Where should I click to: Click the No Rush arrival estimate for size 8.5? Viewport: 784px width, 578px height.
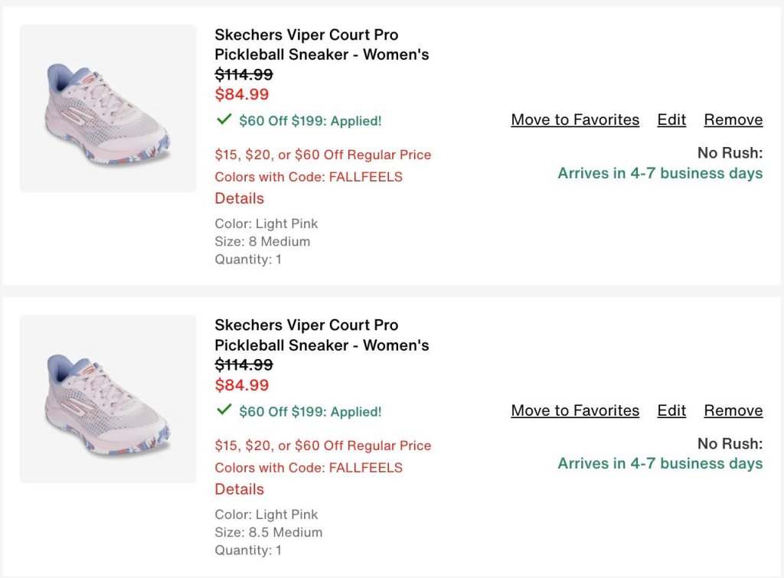coord(660,463)
